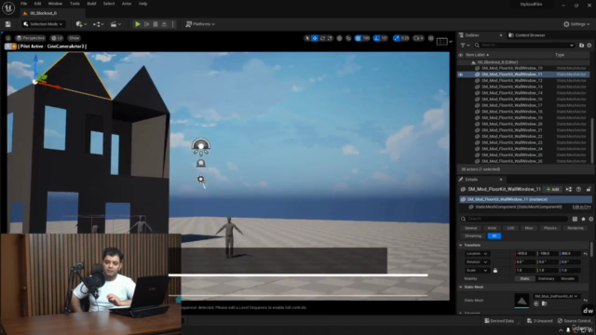Choose the Select objects tool in viewport

click(x=307, y=38)
